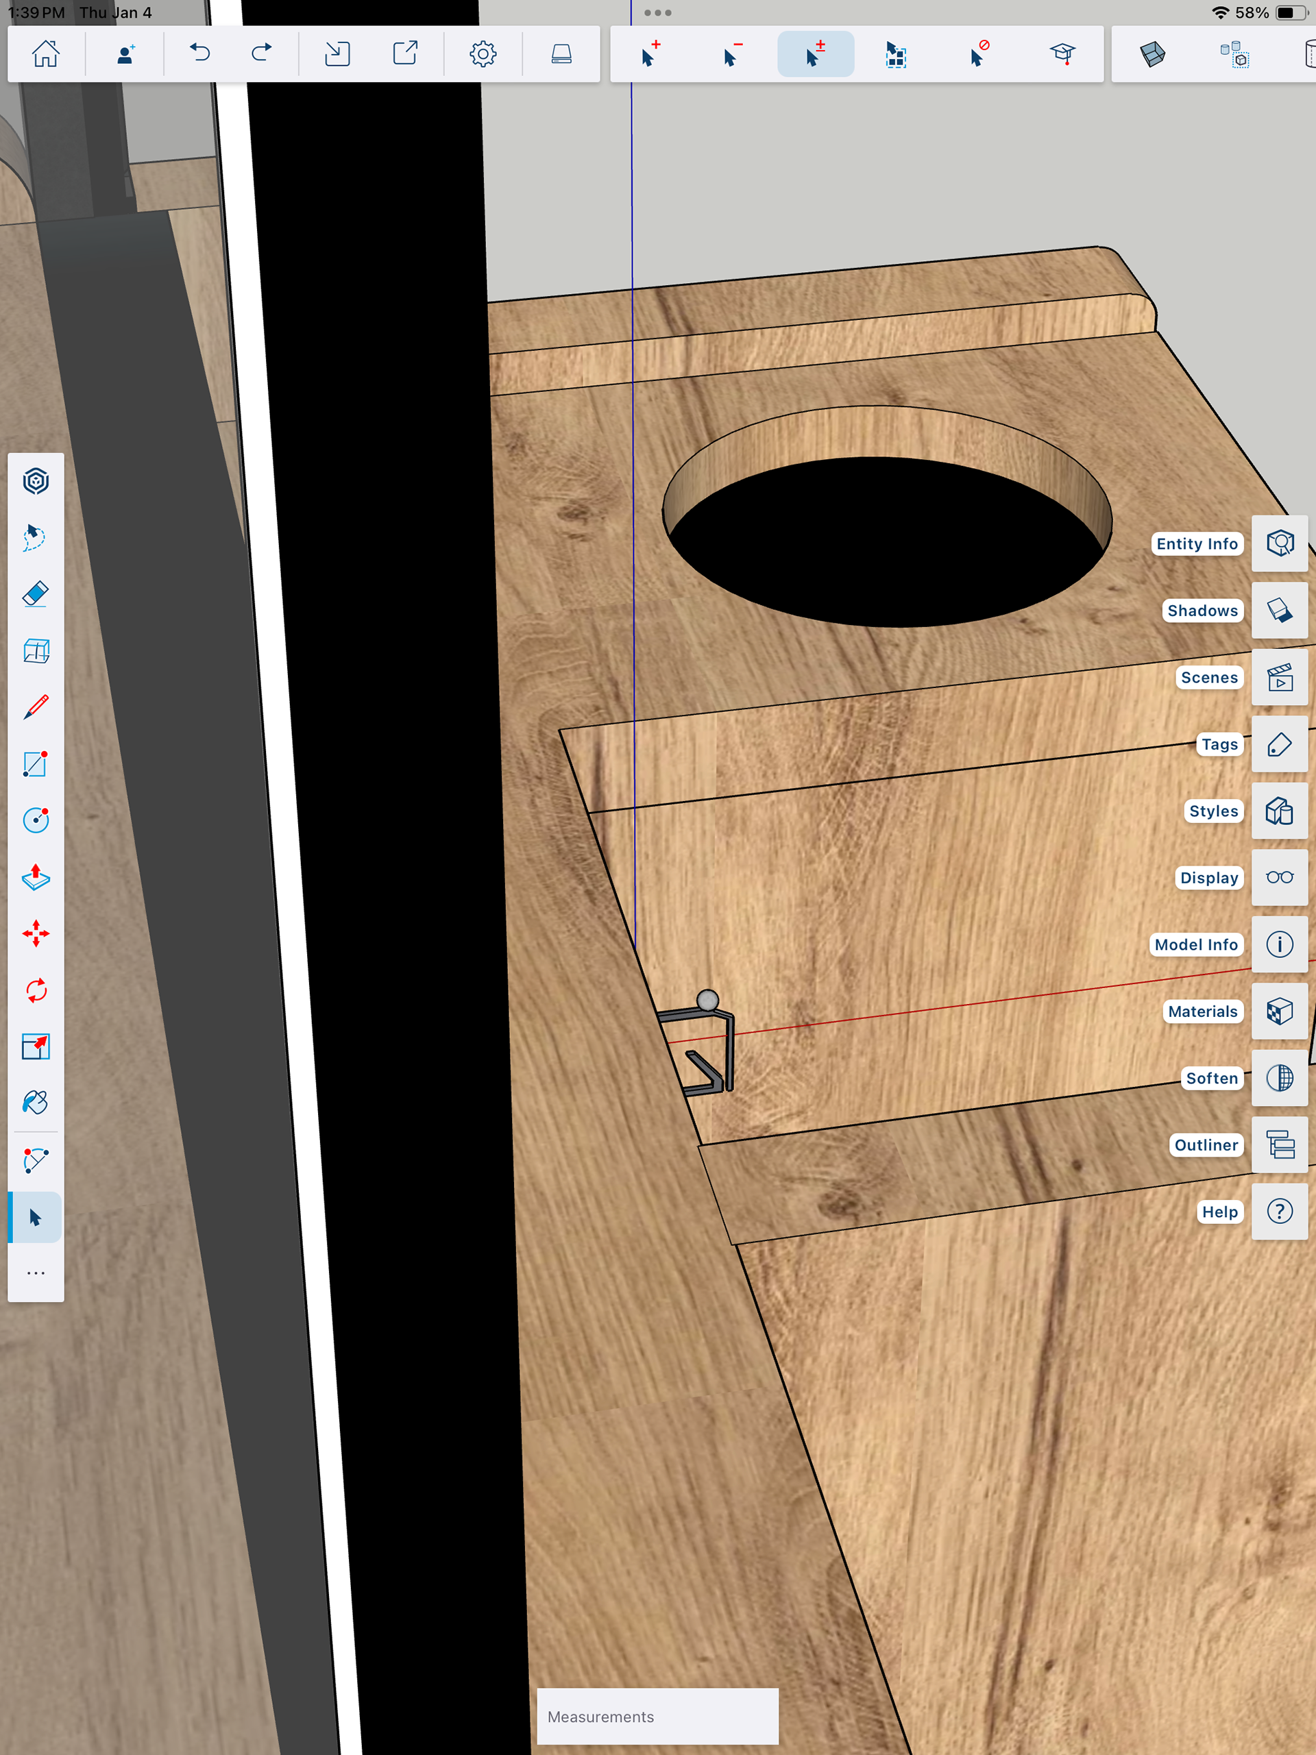This screenshot has width=1316, height=1755.
Task: Select the Circle tool
Action: (x=36, y=820)
